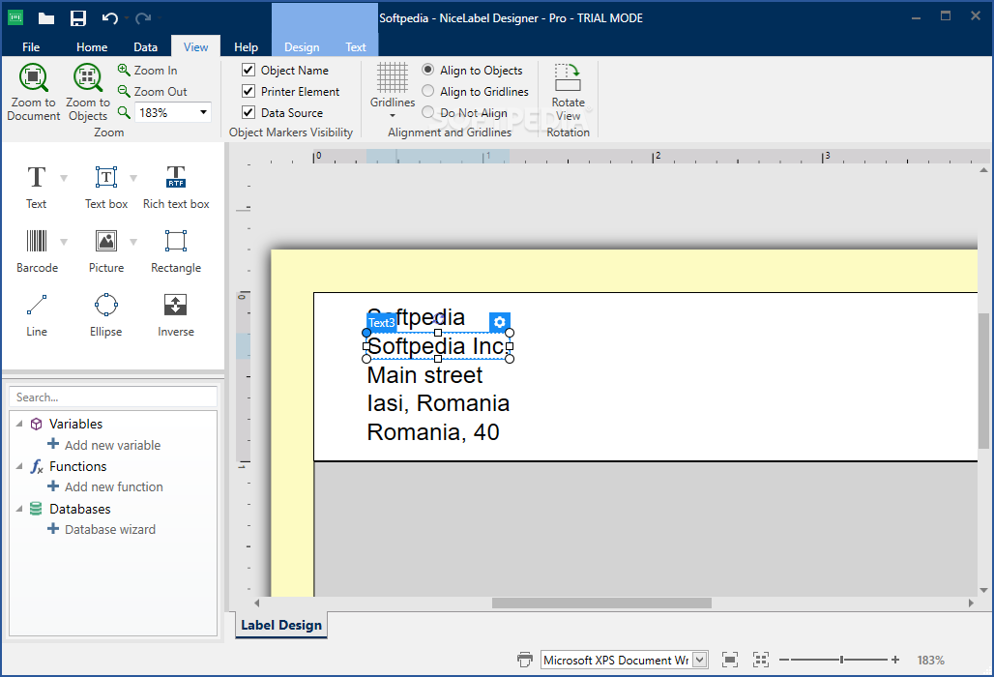Click the Zoom Out magnifier
The width and height of the screenshot is (994, 677).
tap(124, 91)
